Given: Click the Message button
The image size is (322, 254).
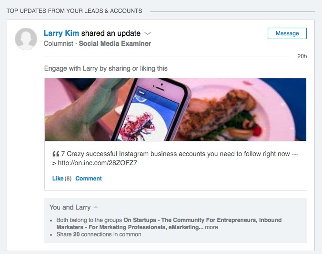Looking at the screenshot, I should [x=287, y=33].
